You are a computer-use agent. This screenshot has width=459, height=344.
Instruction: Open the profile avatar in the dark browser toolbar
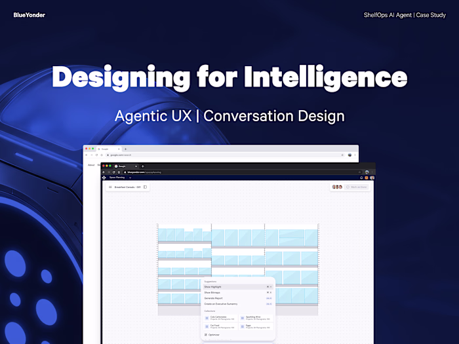pyautogui.click(x=367, y=172)
